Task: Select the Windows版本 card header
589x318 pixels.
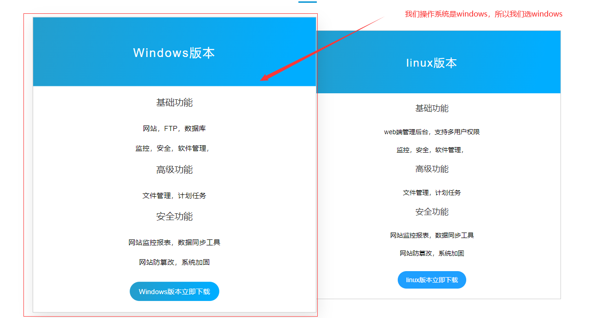Action: point(174,52)
